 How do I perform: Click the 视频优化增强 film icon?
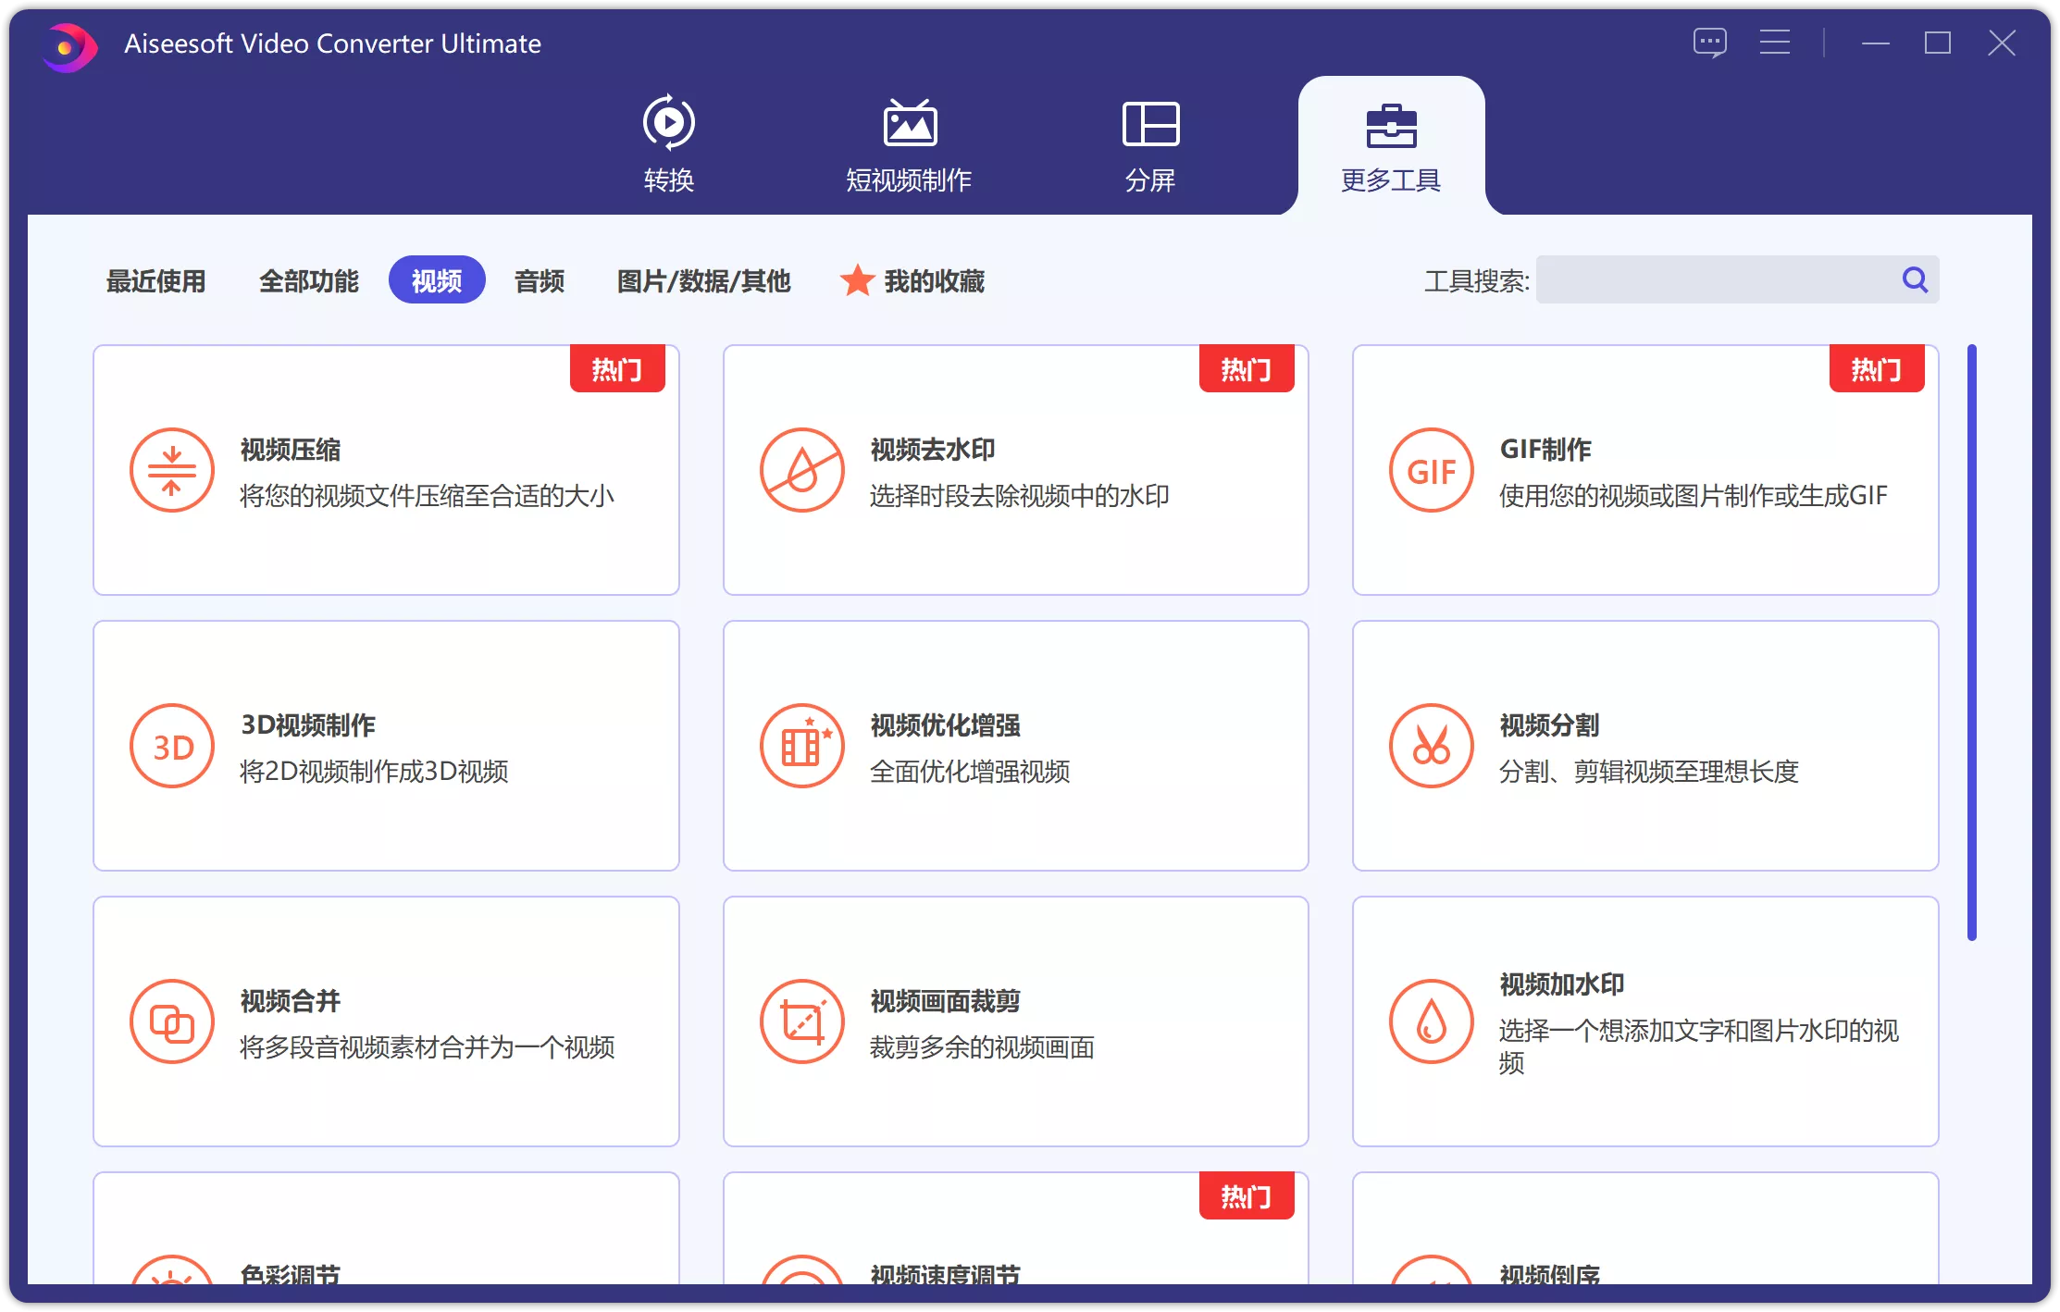point(801,746)
